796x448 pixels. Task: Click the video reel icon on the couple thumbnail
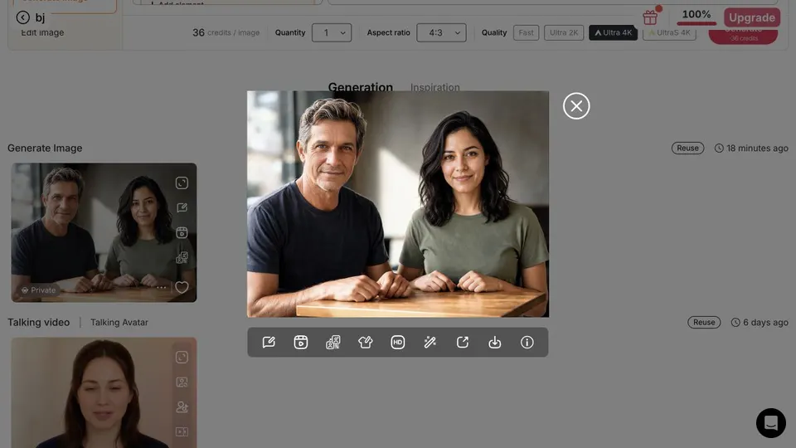(182, 232)
